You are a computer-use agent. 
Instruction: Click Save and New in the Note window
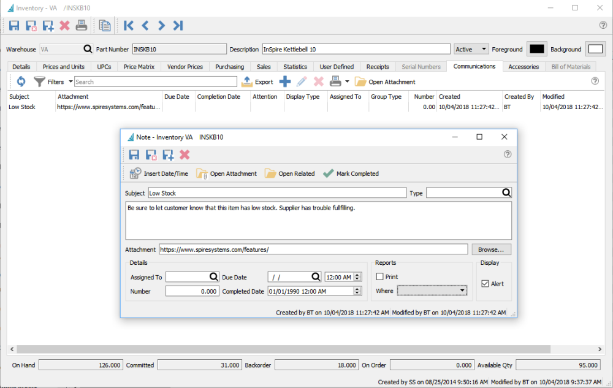tap(168, 154)
